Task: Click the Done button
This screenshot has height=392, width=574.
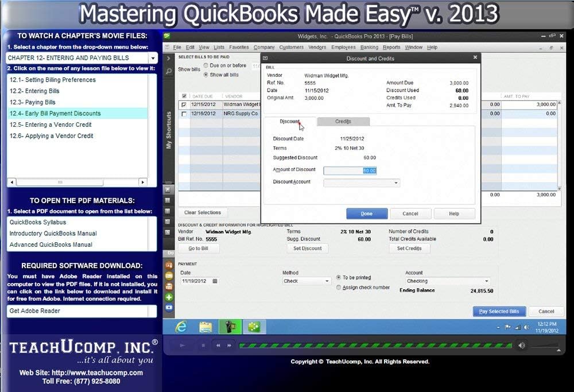Action: pos(367,214)
